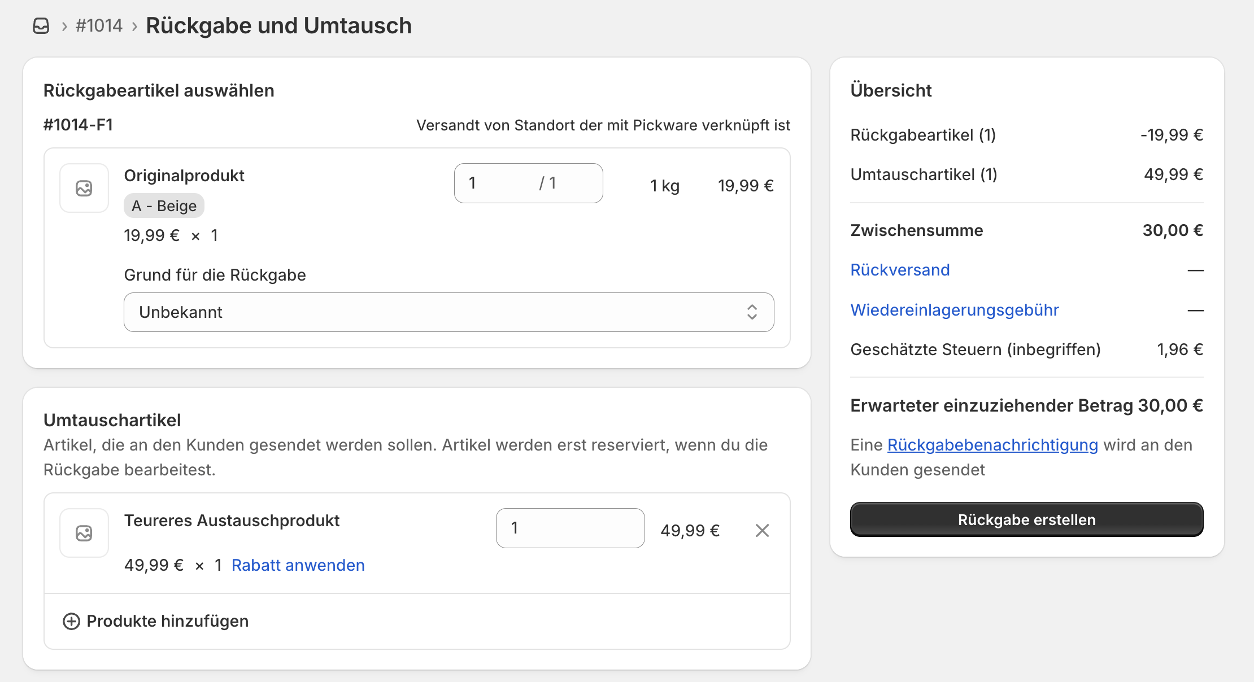Viewport: 1254px width, 682px height.
Task: Click the A - Beige variant badge
Action: click(x=164, y=206)
